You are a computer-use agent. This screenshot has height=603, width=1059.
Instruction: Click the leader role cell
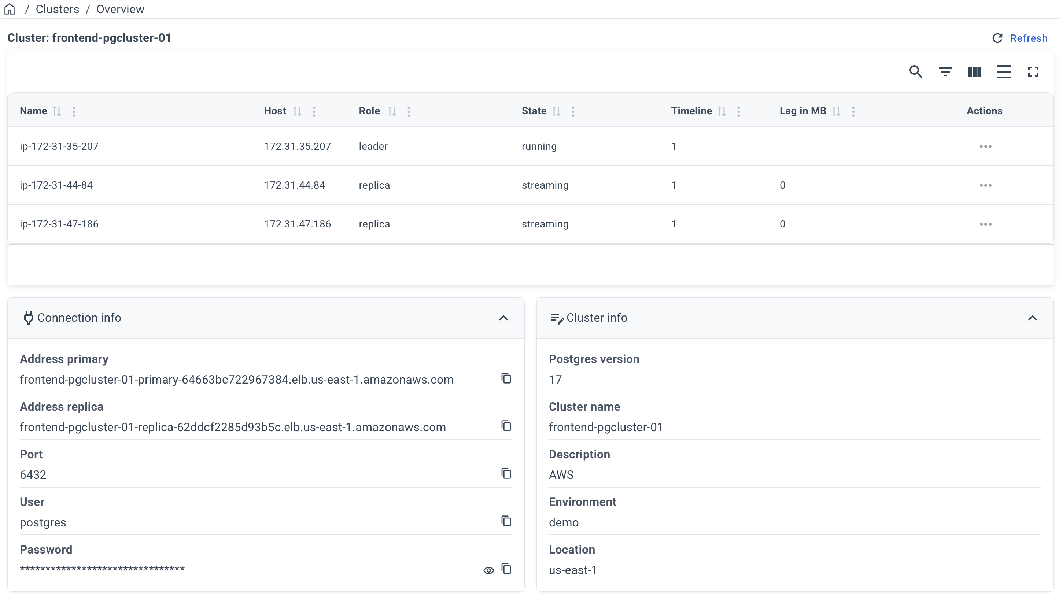click(373, 147)
